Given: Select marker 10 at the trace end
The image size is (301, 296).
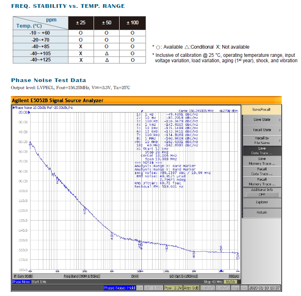Looking at the screenshot, I should [238, 254].
